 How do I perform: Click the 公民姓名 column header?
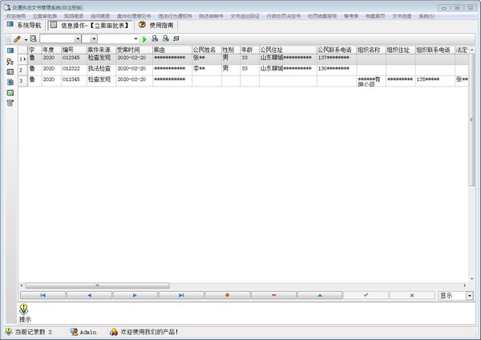coord(205,49)
